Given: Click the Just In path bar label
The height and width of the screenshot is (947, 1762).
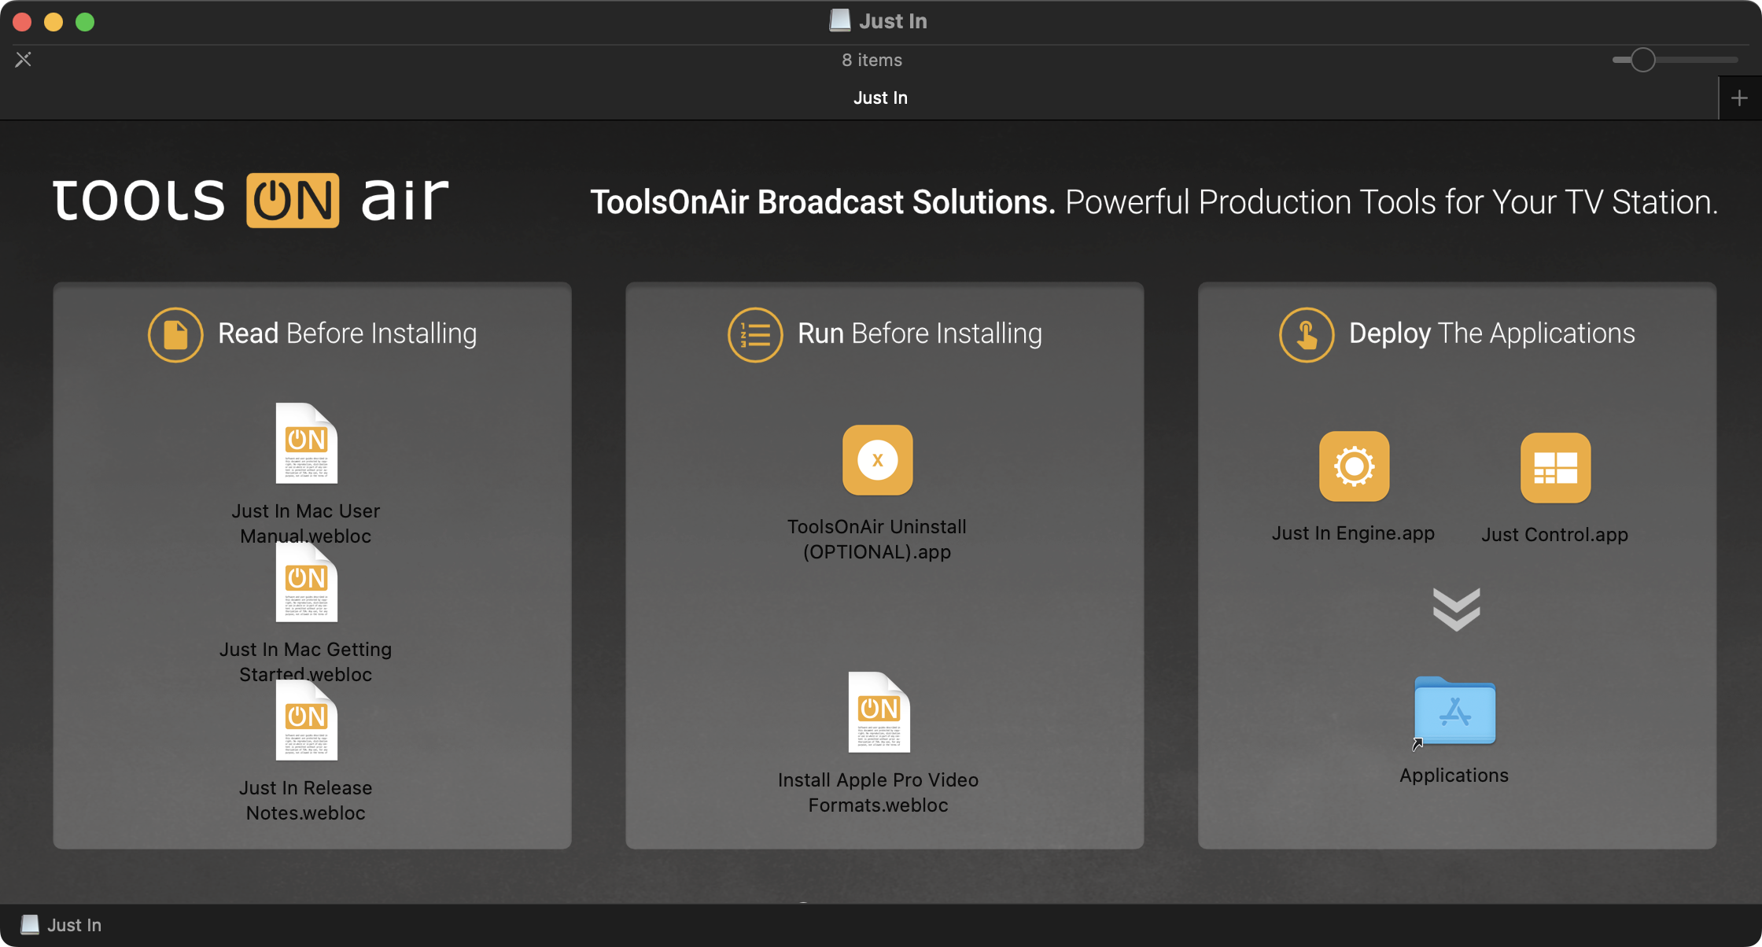Looking at the screenshot, I should [x=75, y=925].
